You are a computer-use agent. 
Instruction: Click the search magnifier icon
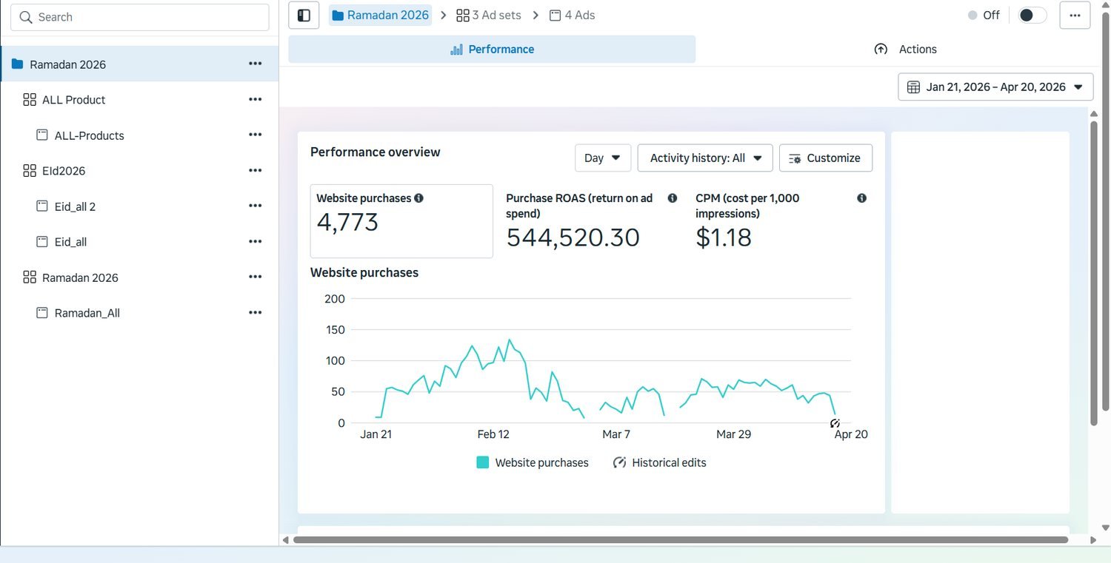(26, 17)
